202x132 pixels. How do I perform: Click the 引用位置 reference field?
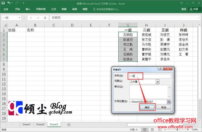coord(148,102)
